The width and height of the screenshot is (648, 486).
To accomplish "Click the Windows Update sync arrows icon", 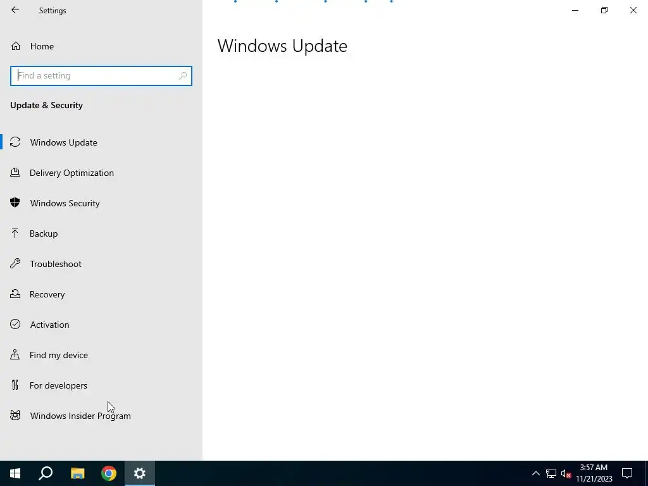I will pos(15,142).
